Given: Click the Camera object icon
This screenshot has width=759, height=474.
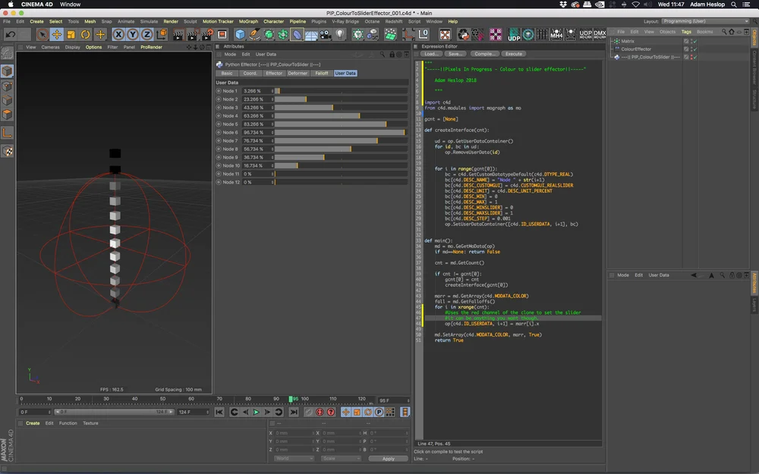Looking at the screenshot, I should click(x=326, y=35).
